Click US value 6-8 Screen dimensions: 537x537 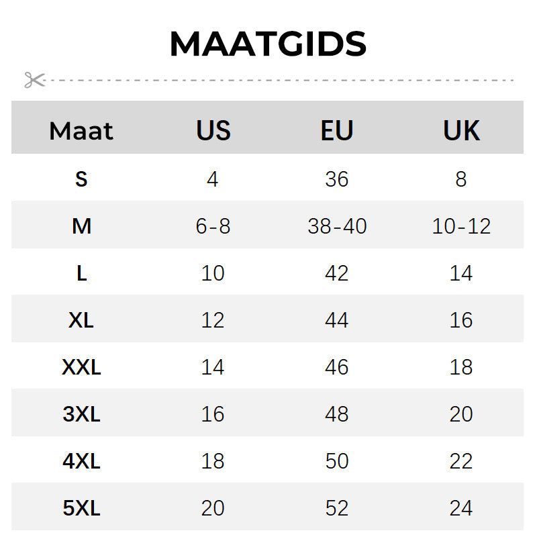point(213,226)
